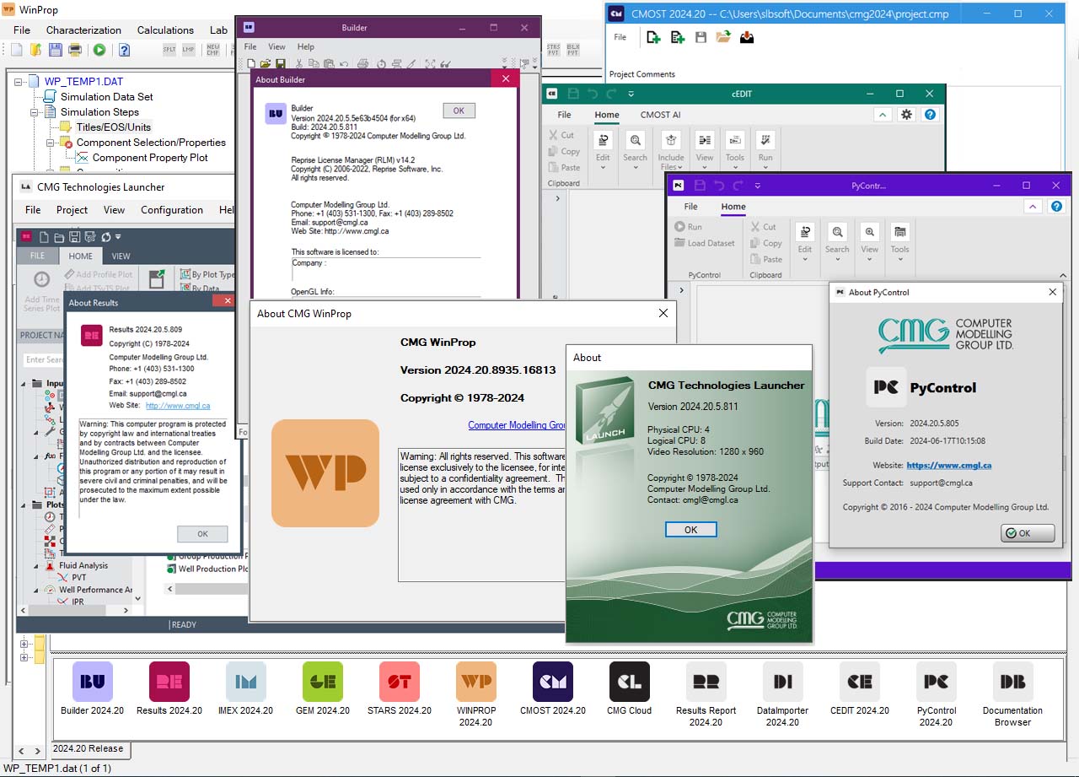Viewport: 1079px width, 777px height.
Task: Open the Calculations menu in WinProp
Action: 165,30
